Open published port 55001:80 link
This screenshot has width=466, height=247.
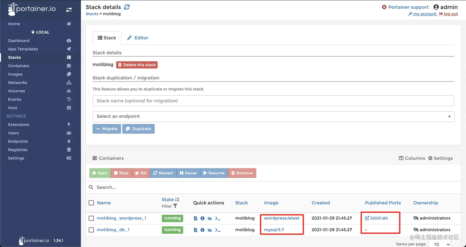(376, 218)
